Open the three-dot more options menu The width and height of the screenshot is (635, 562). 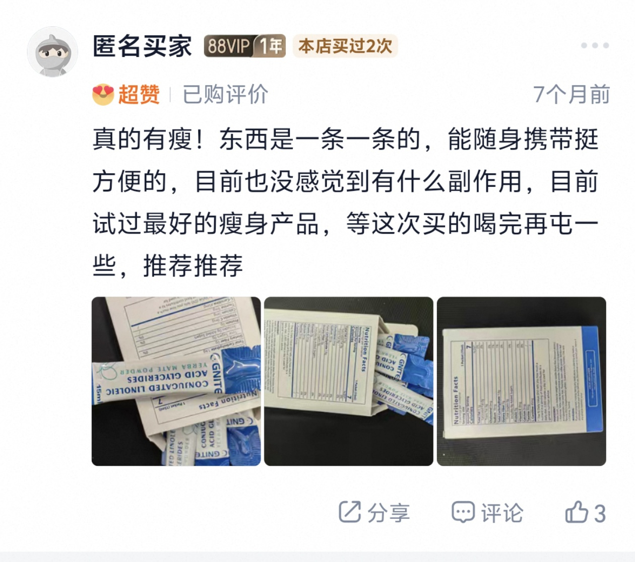(x=595, y=45)
